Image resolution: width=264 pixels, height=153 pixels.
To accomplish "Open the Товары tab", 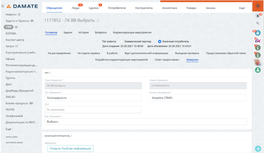I will pyautogui.click(x=191, y=8).
